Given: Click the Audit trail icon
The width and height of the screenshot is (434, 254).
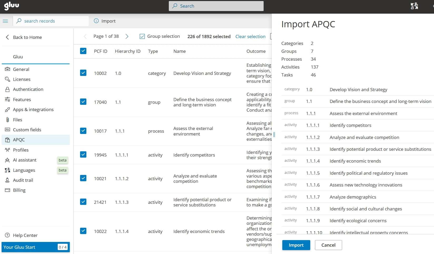Looking at the screenshot, I should (x=7, y=180).
